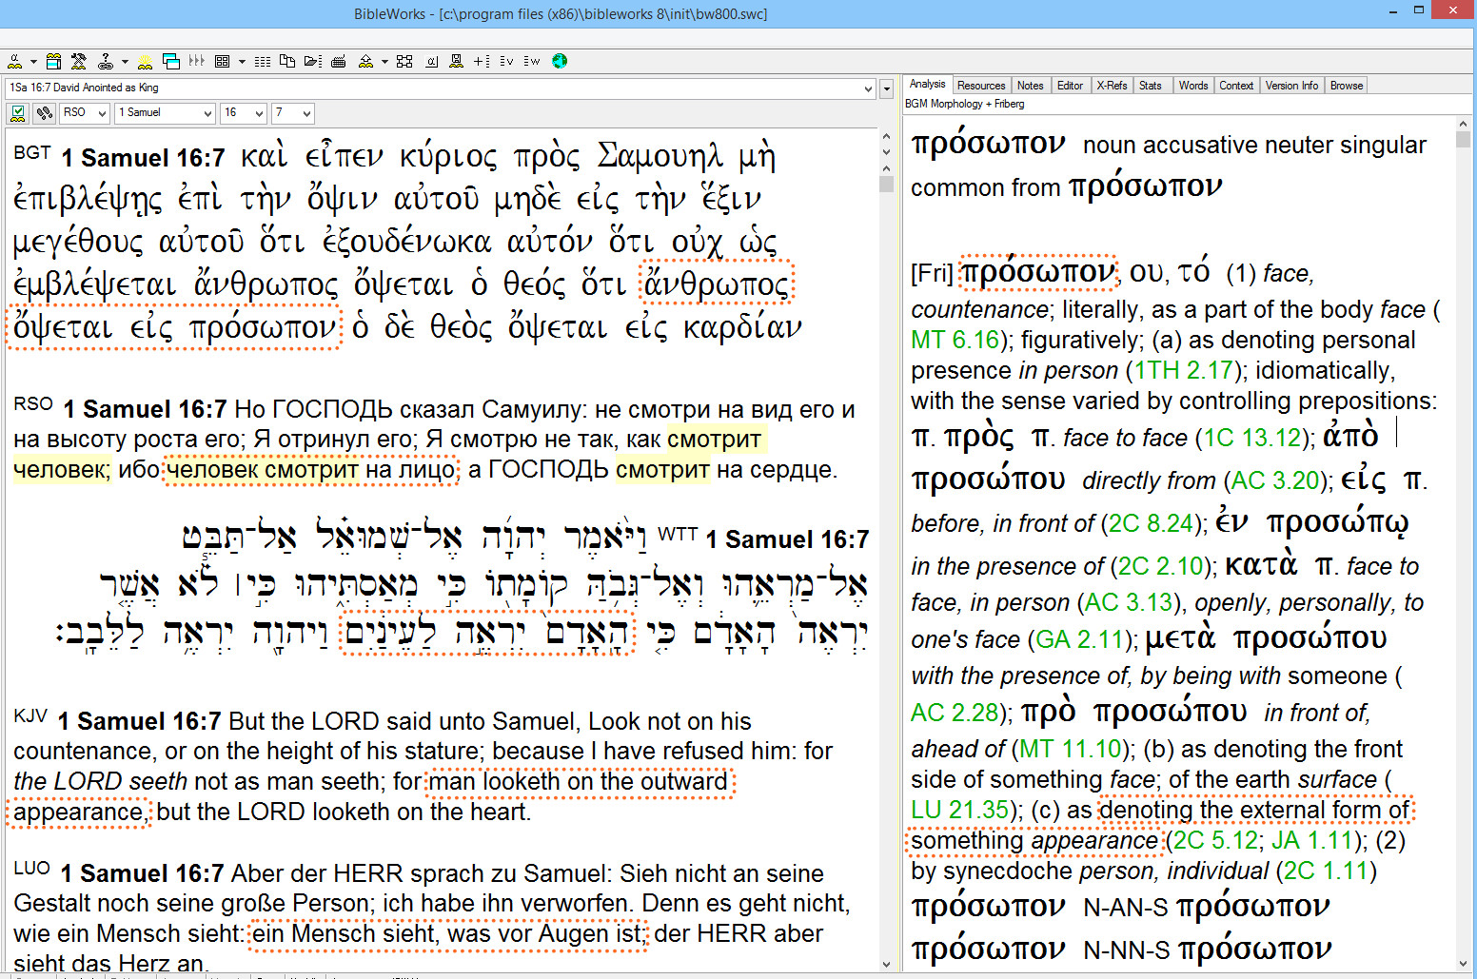Click the sunrise icon in the toolbar
Image resolution: width=1477 pixels, height=979 pixels.
click(145, 61)
